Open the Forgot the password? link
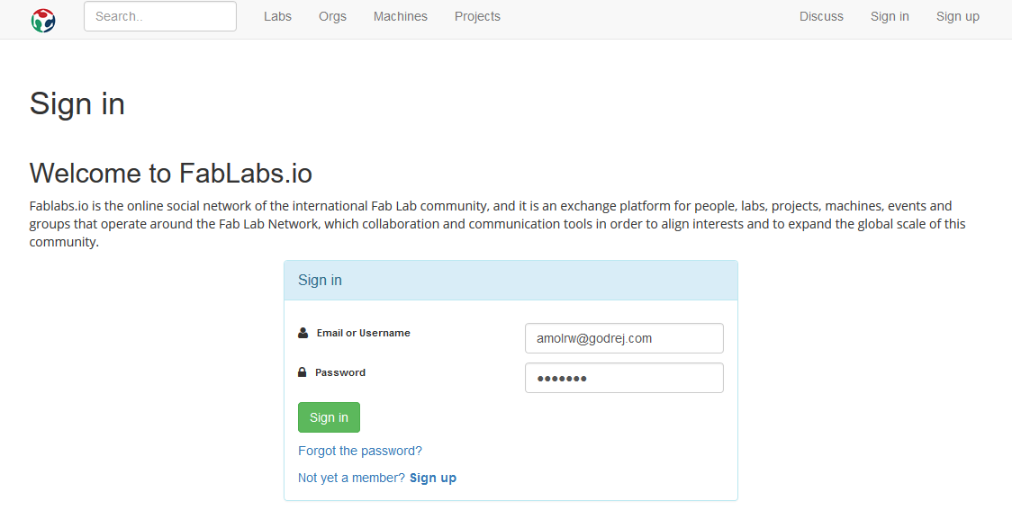1012x528 pixels. click(x=360, y=451)
